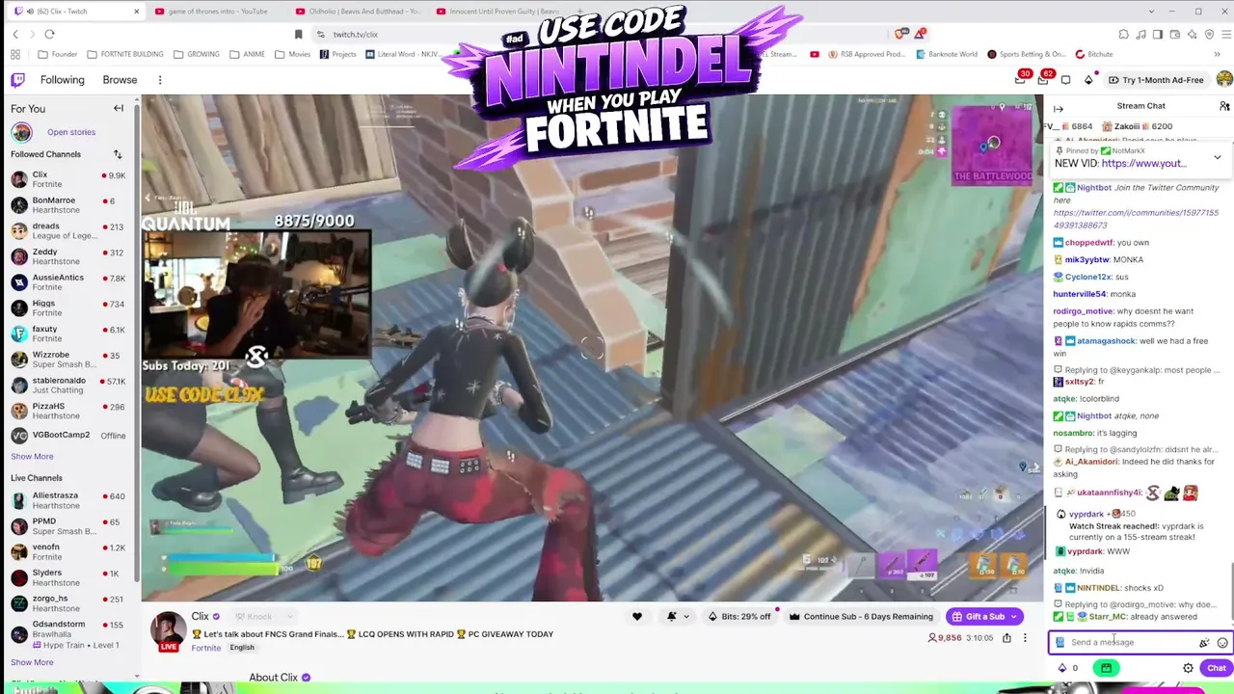Collapse the Stream Chat panel
This screenshot has width=1234, height=694.
pos(1059,109)
